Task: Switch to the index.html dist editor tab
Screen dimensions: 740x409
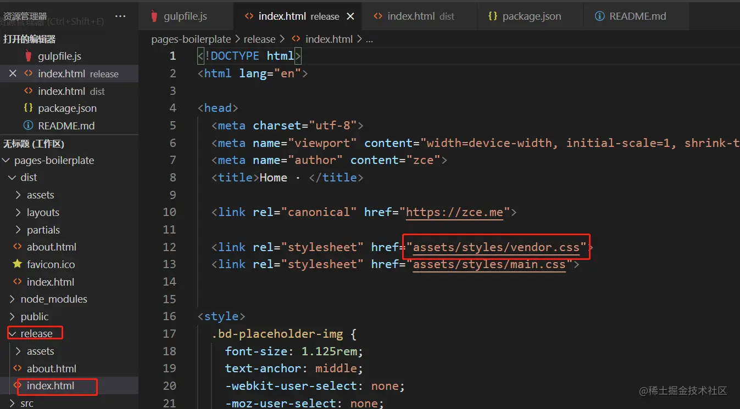Action: [420, 16]
